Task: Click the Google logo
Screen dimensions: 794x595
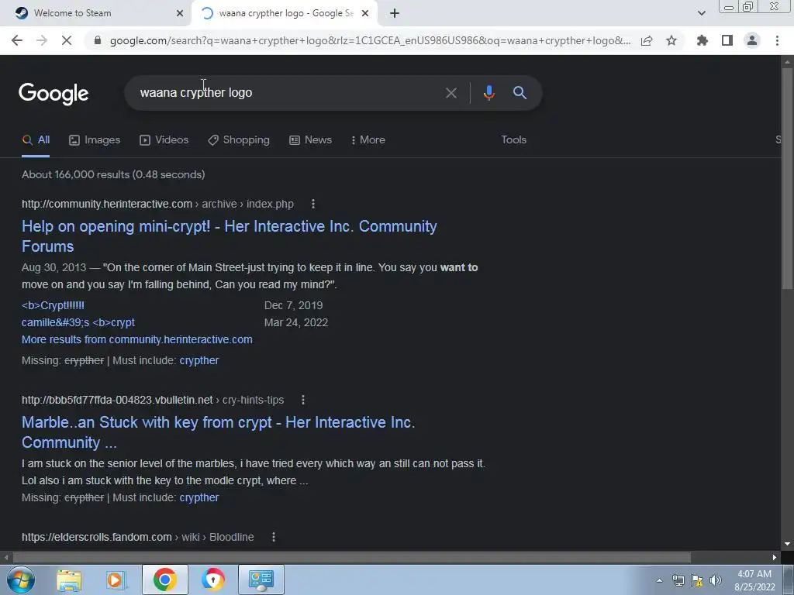Action: tap(54, 94)
